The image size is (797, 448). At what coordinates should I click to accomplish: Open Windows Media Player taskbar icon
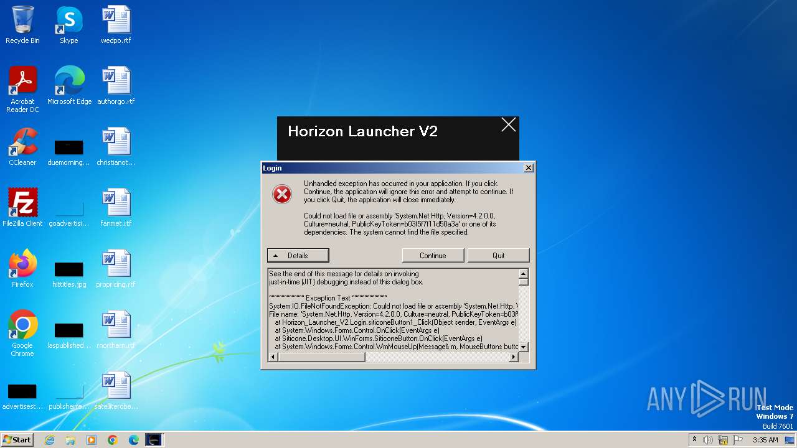pos(92,440)
